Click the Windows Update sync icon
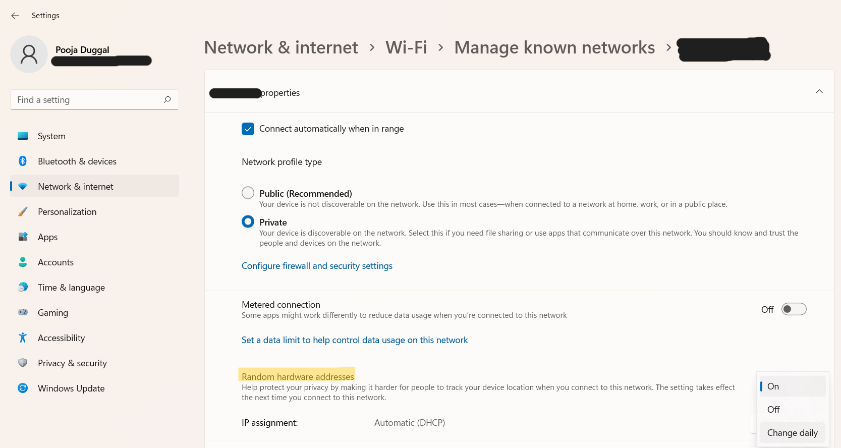Screen dimensions: 841x448 [x=23, y=388]
